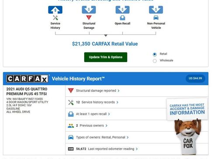Click the car icon above Non-Personal Vehicle

pyautogui.click(x=156, y=18)
